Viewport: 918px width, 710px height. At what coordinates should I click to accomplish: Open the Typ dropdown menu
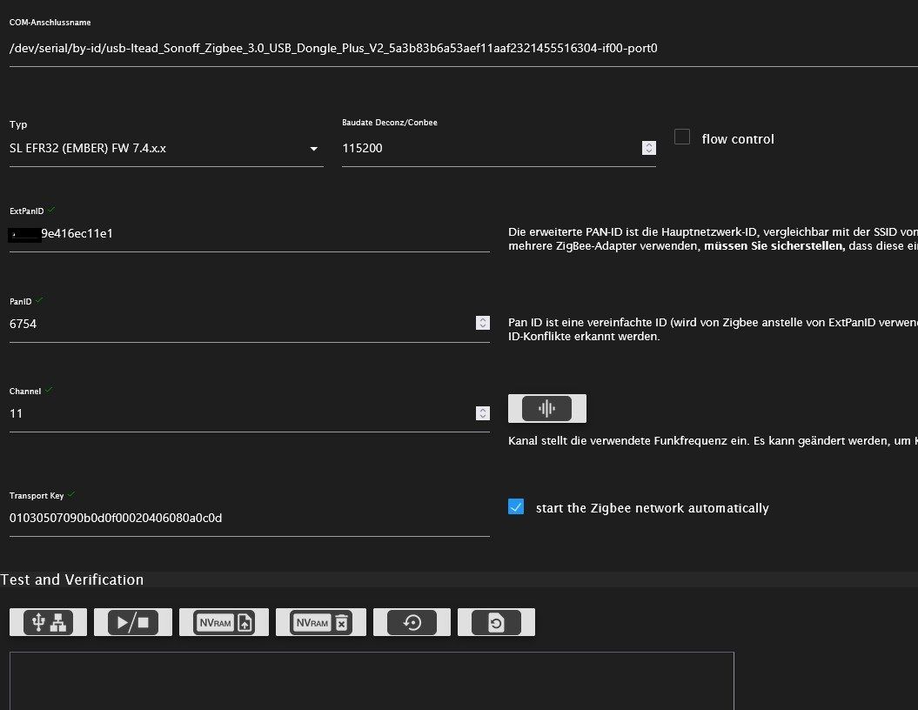point(313,148)
